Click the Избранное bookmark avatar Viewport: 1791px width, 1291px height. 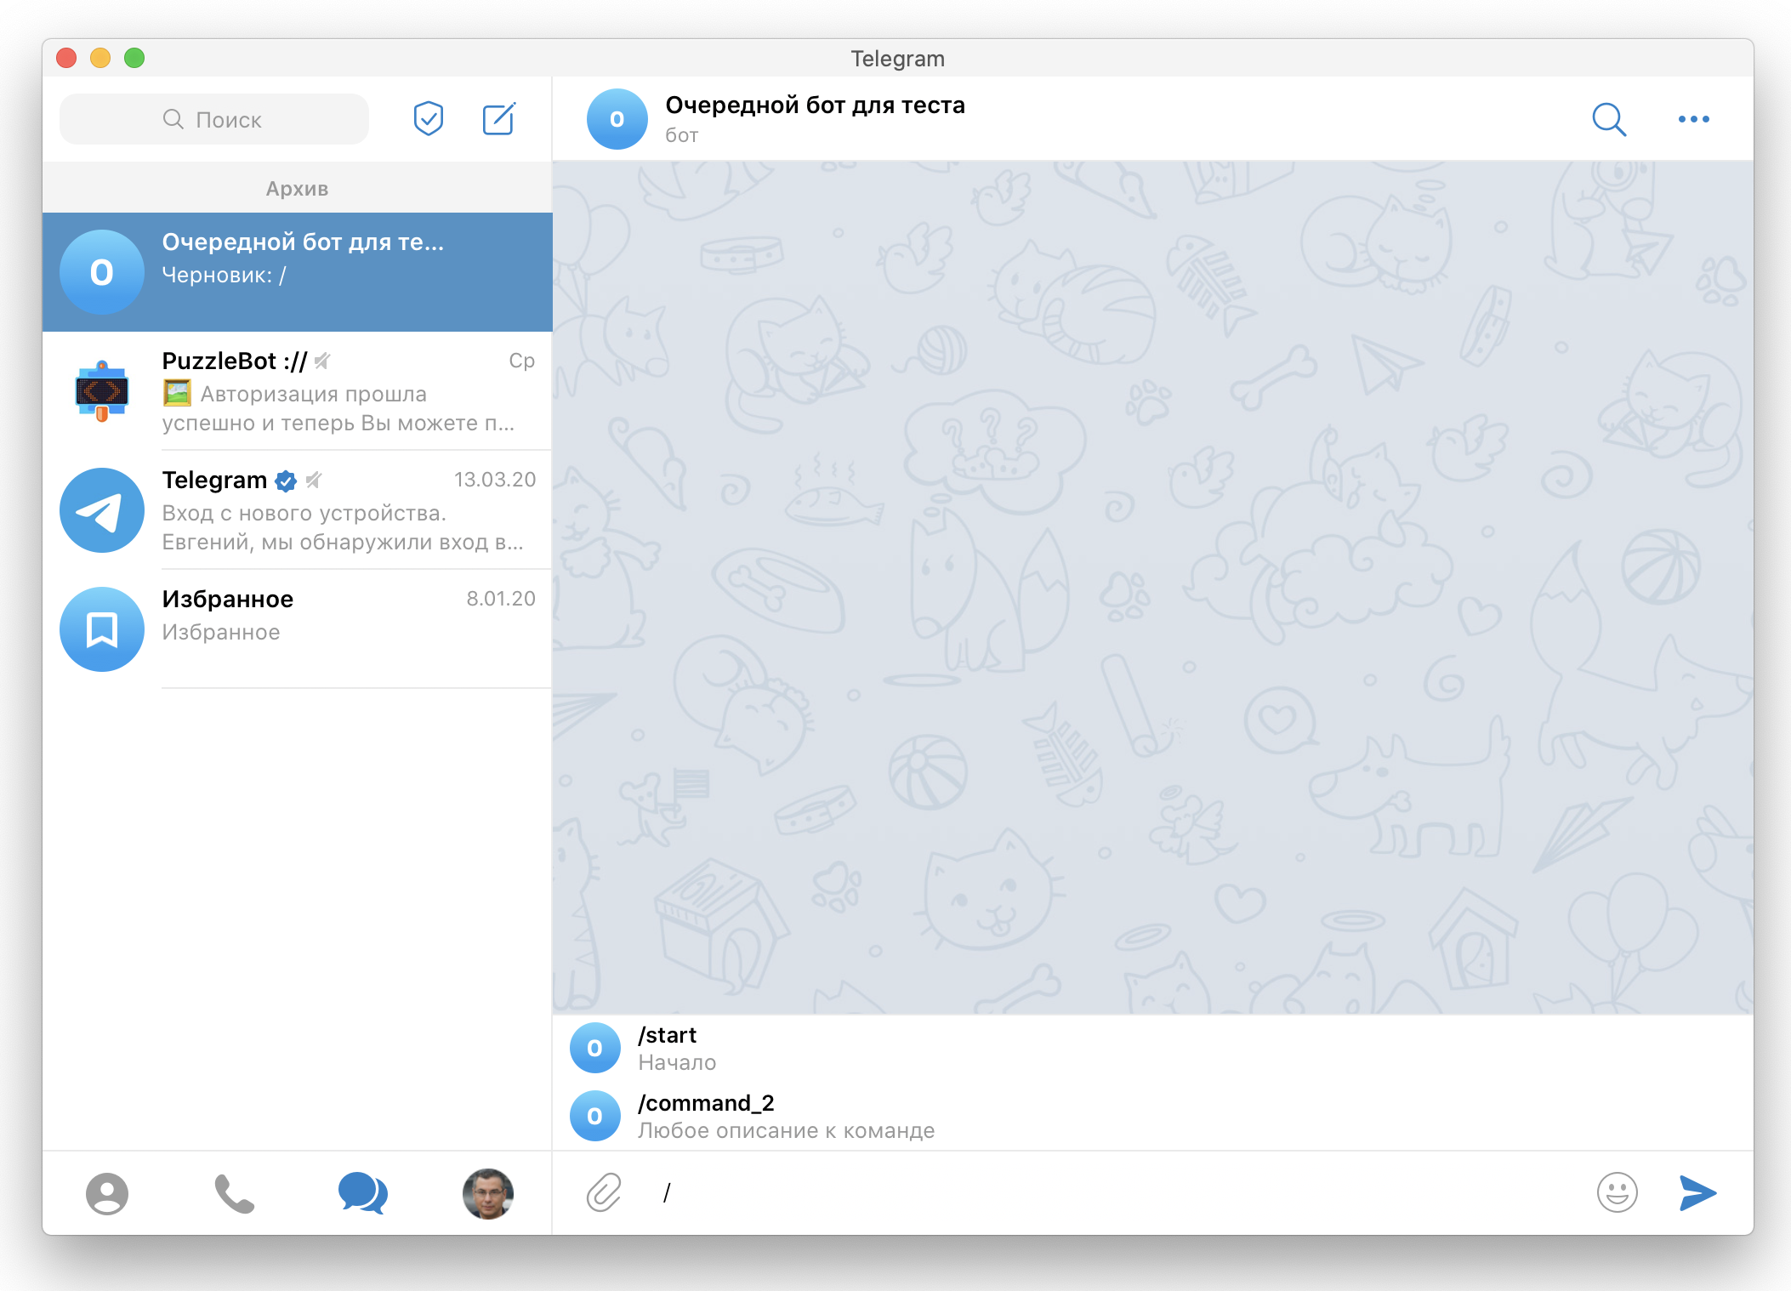coord(102,629)
